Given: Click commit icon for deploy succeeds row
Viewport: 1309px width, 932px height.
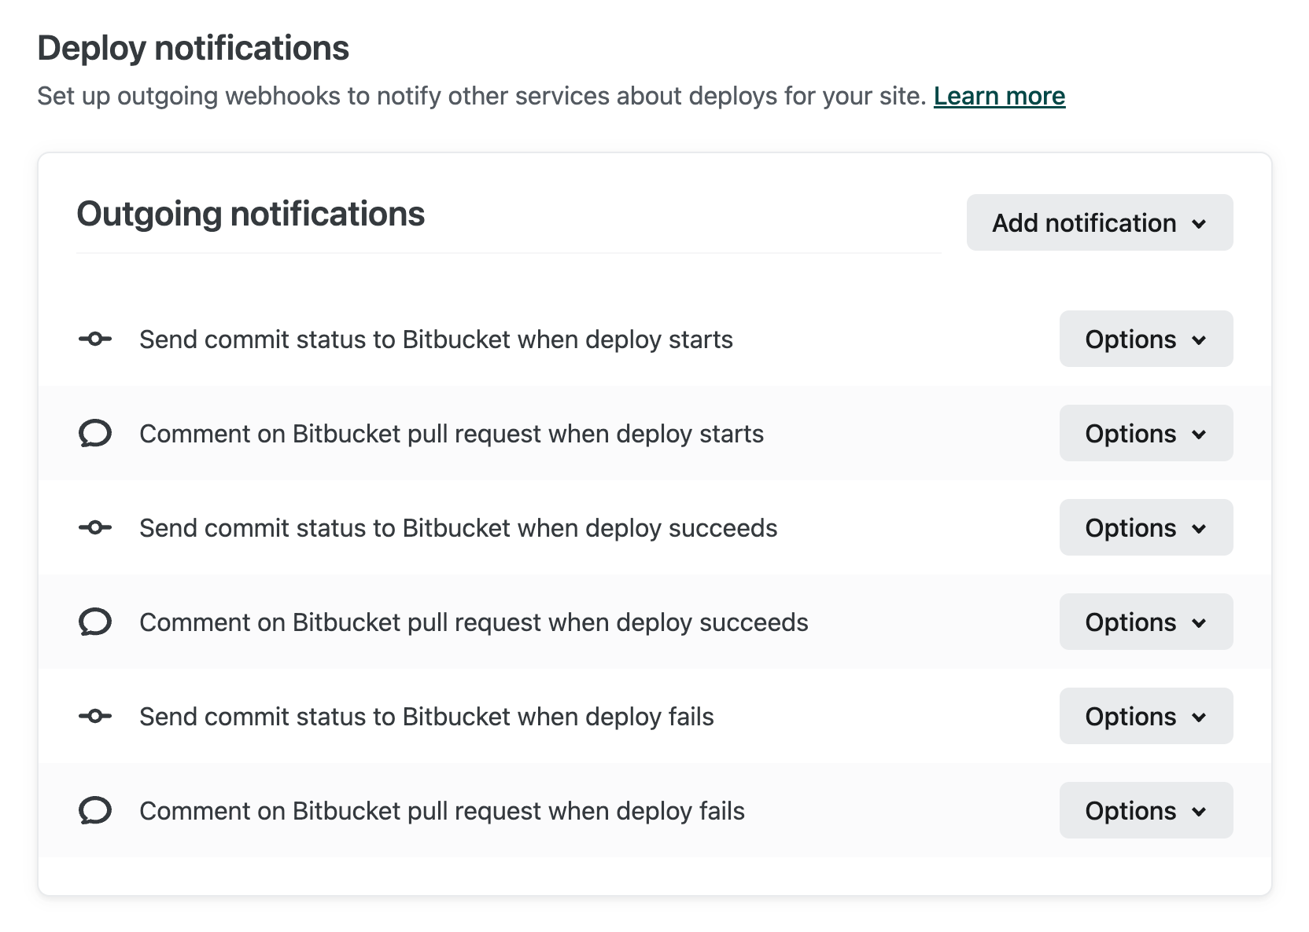Looking at the screenshot, I should coord(95,528).
